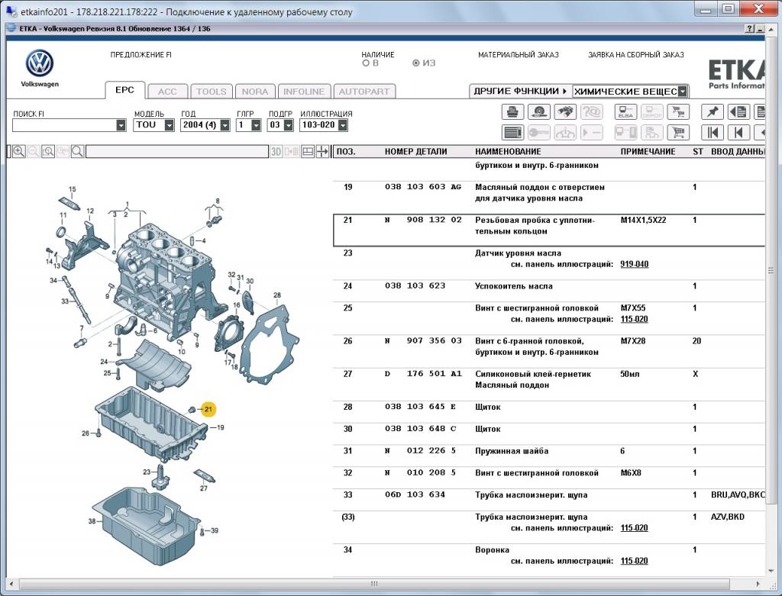This screenshot has width=782, height=596.
Task: Follow the 115-020 link in row 25
Action: [x=634, y=319]
